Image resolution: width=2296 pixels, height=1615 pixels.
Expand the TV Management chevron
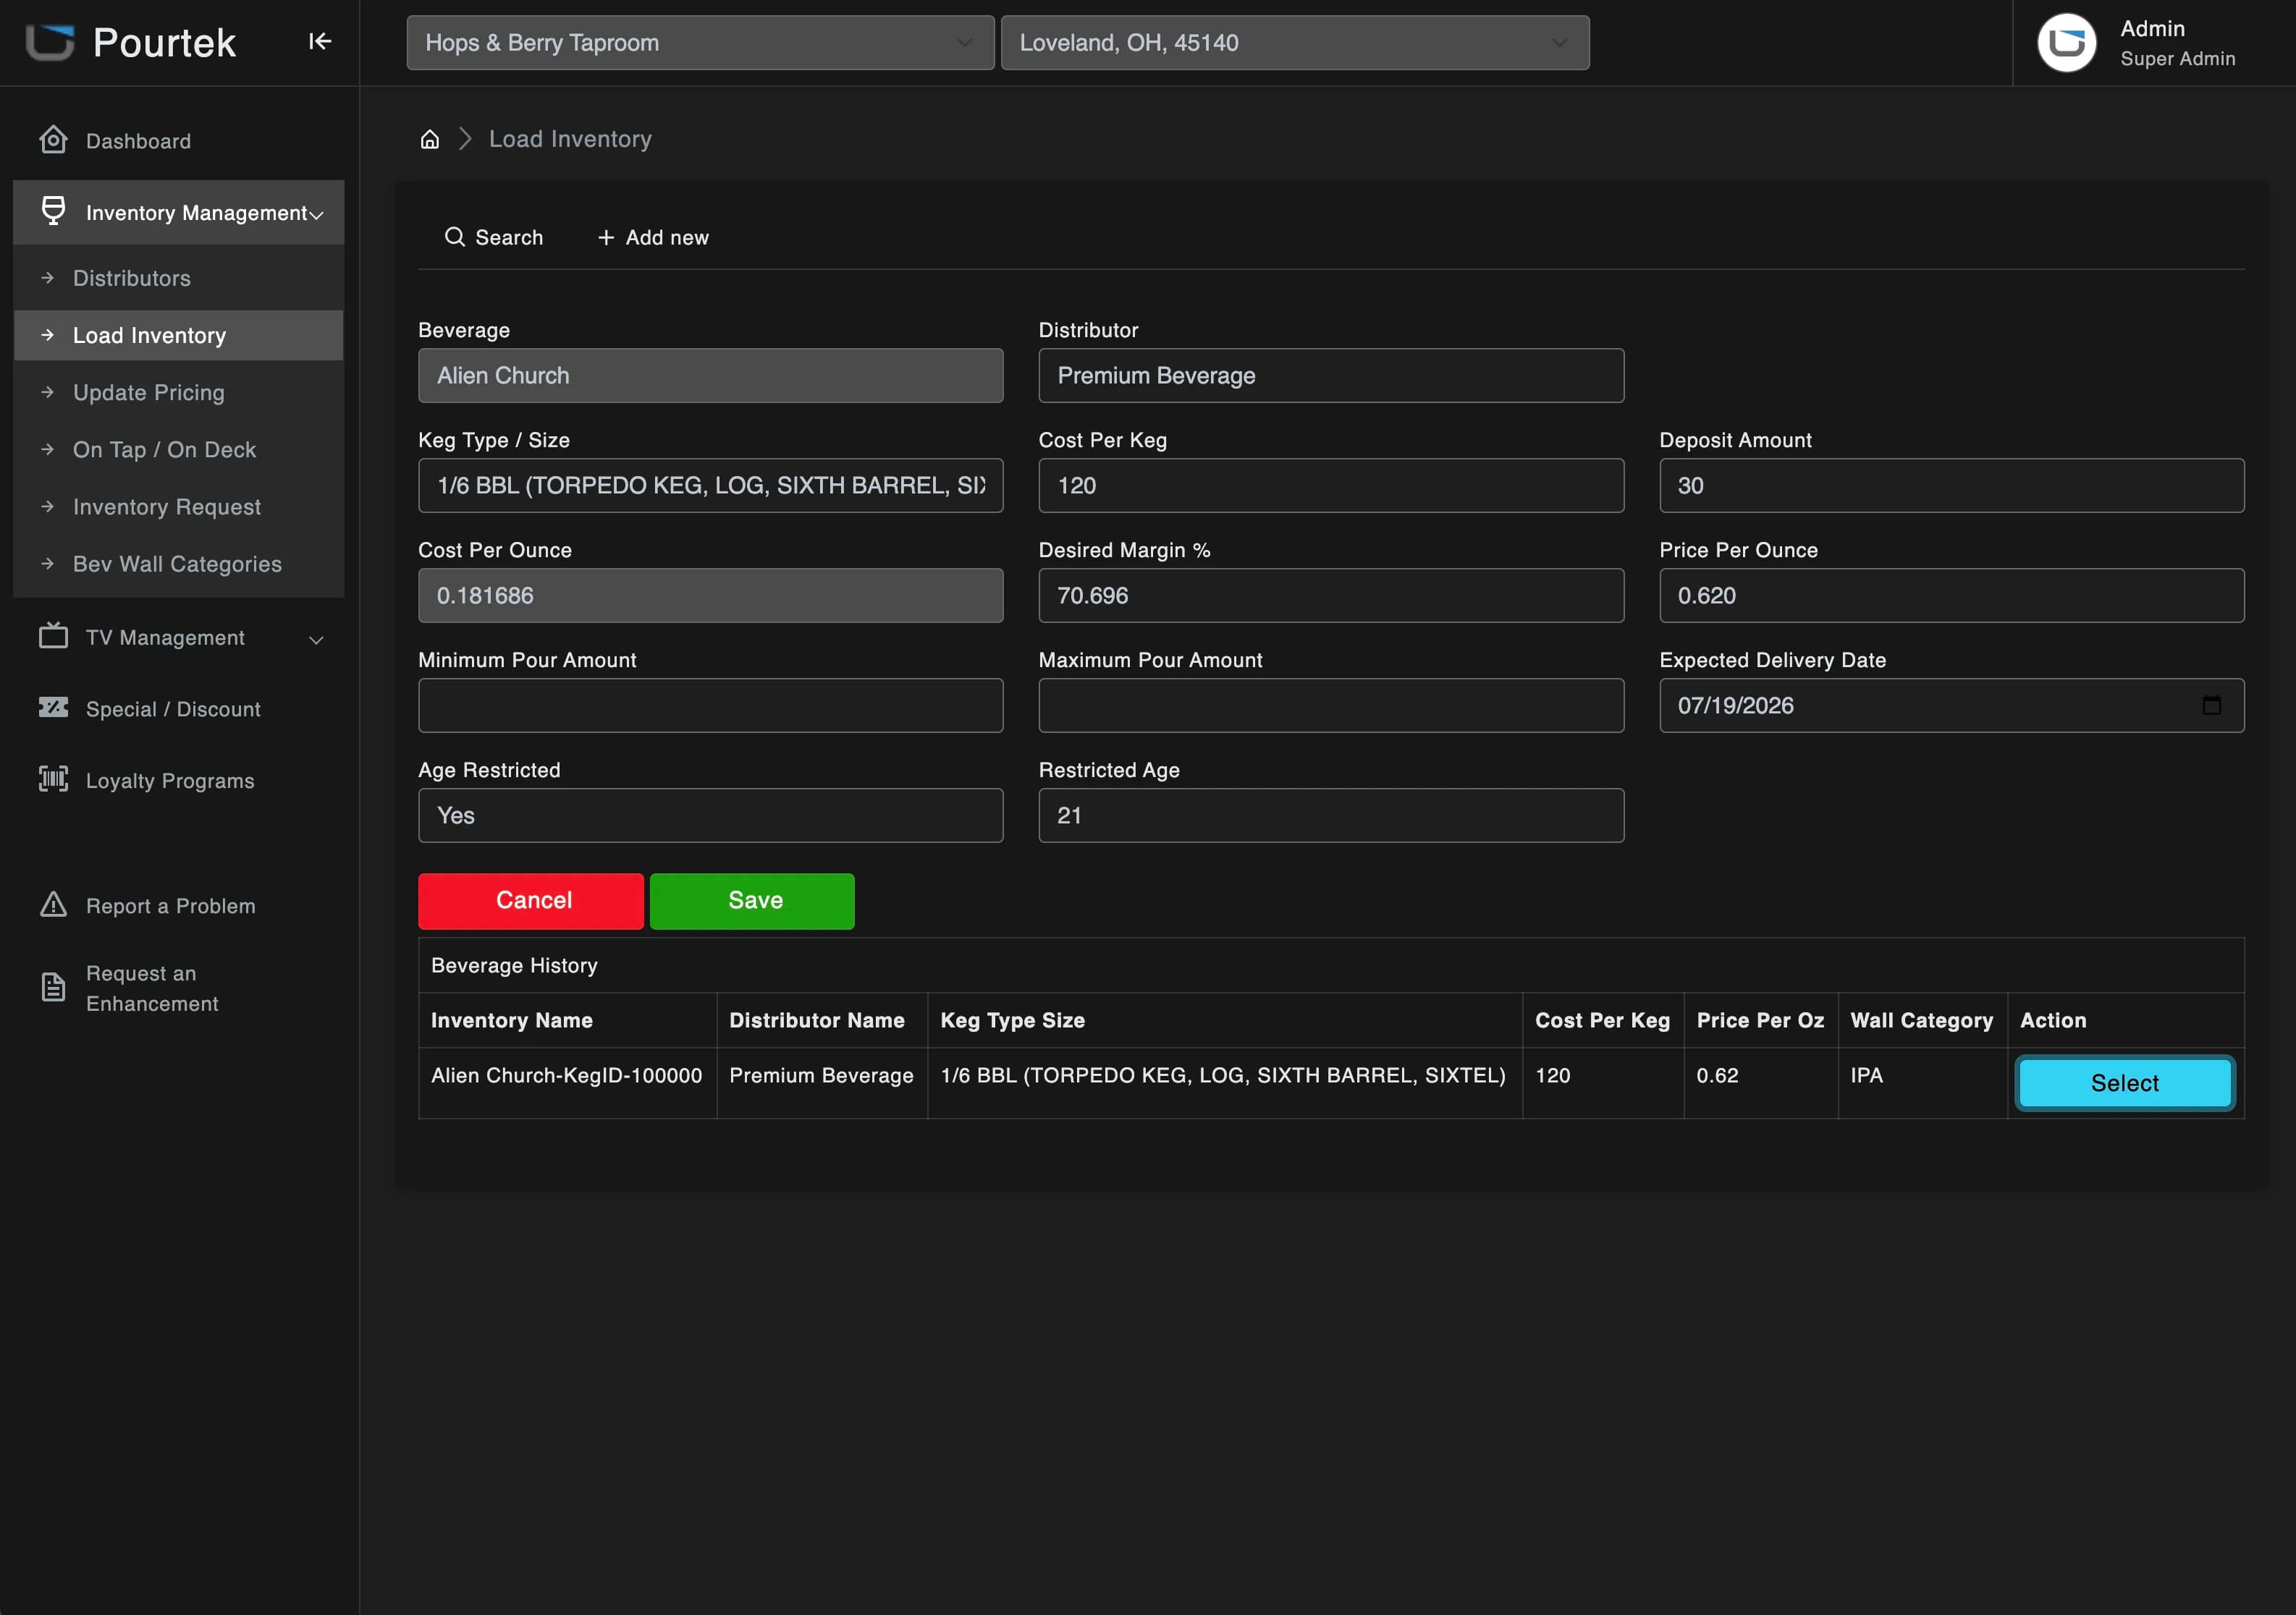tap(317, 639)
